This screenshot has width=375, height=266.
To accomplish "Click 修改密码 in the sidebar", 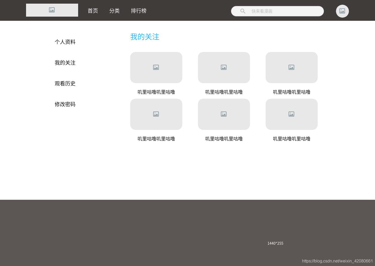I will pos(65,104).
